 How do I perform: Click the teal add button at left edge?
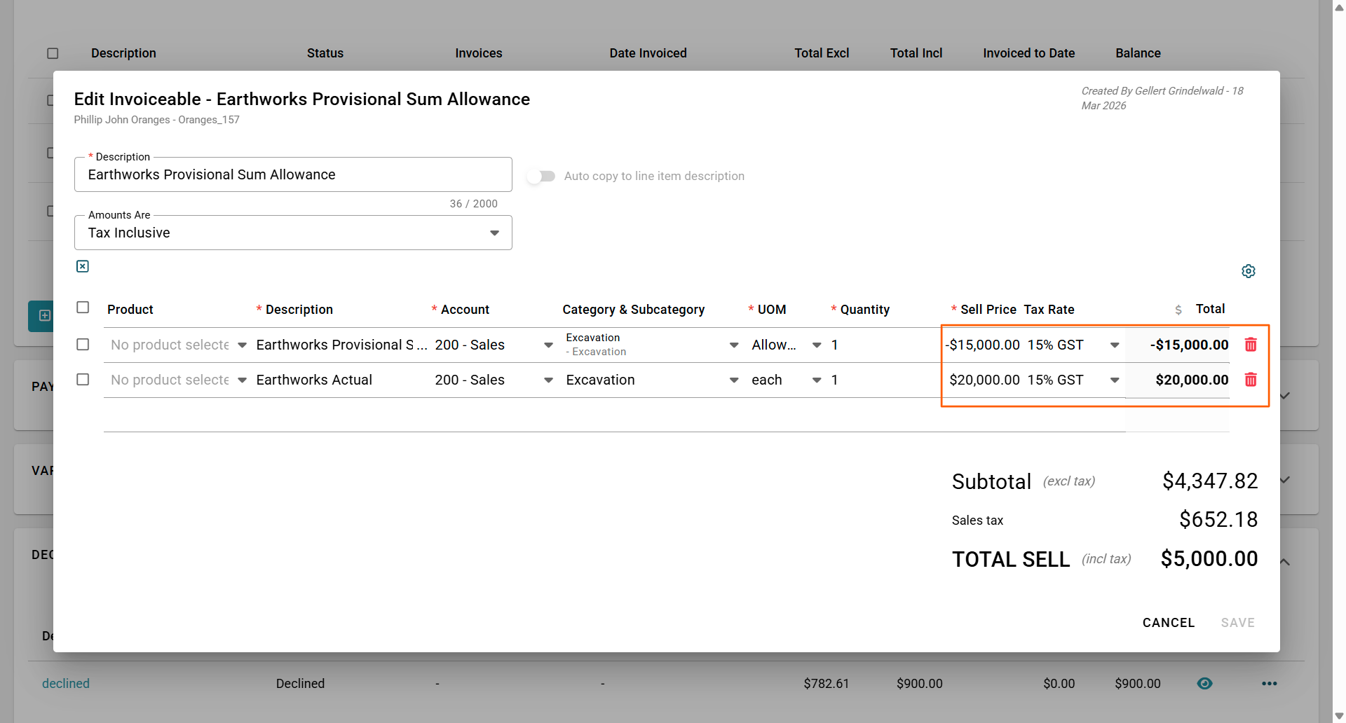click(x=42, y=316)
